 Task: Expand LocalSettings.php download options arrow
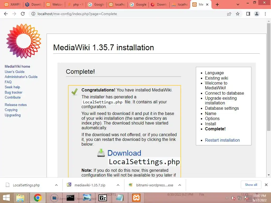pyautogui.click(x=56, y=185)
